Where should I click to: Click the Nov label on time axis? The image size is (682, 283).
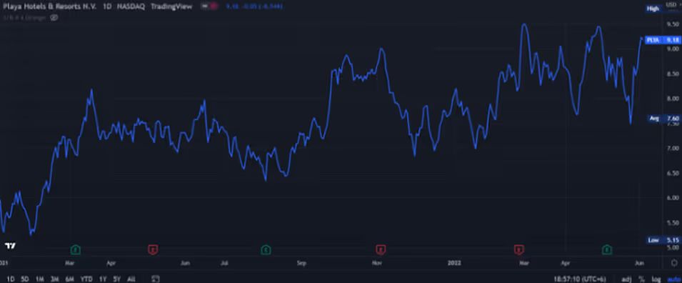tap(377, 263)
